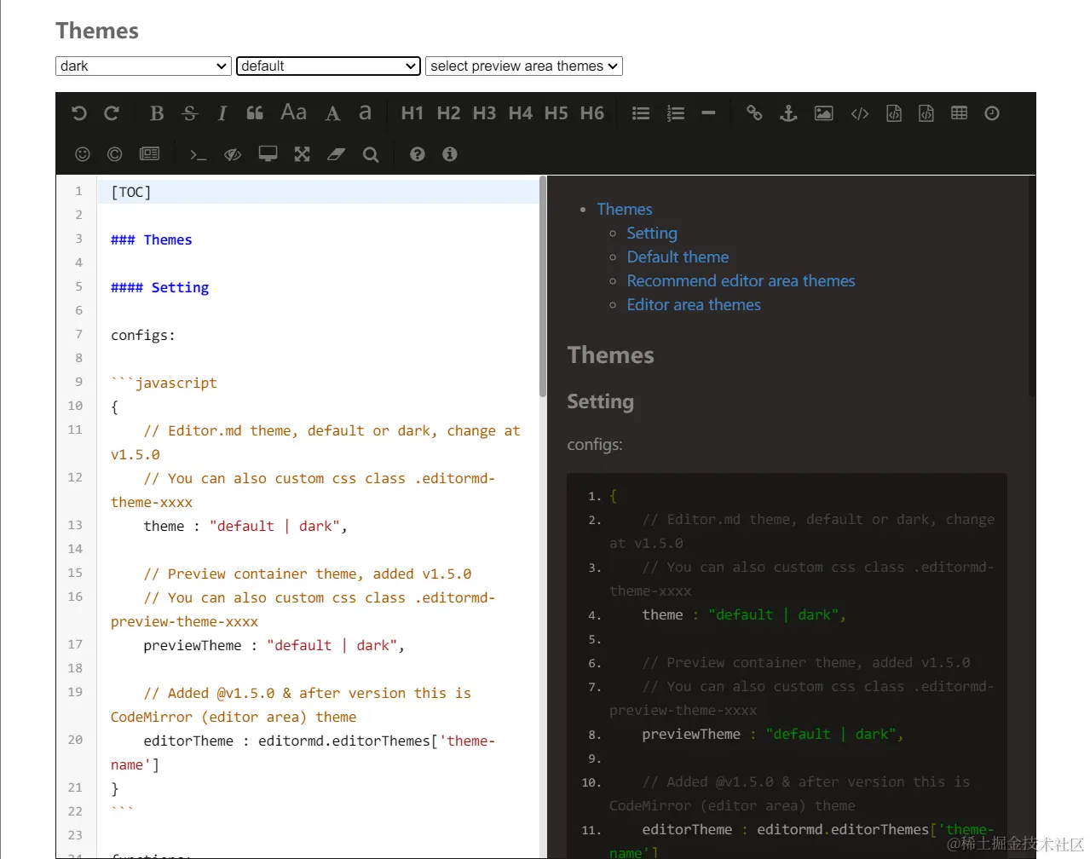Undo the last edit in toolbar
This screenshot has width=1090, height=859.
coord(79,113)
